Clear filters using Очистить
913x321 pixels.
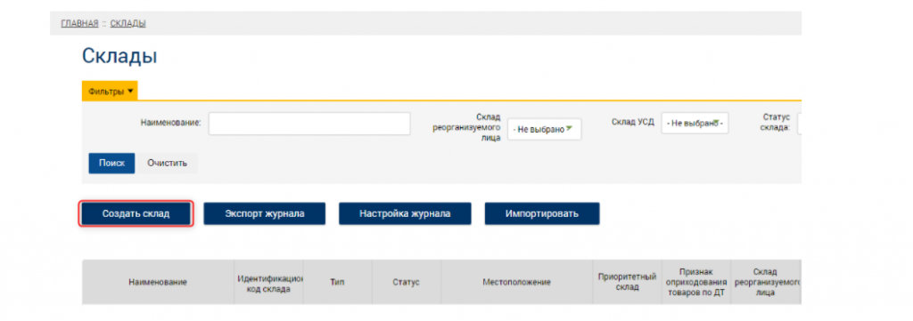167,163
